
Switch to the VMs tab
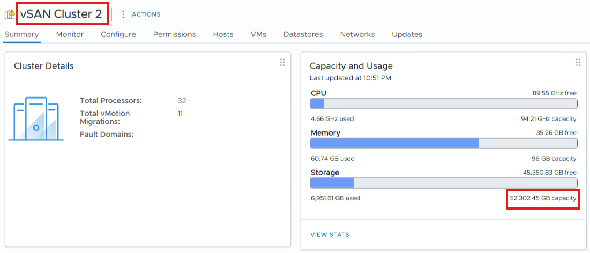258,34
